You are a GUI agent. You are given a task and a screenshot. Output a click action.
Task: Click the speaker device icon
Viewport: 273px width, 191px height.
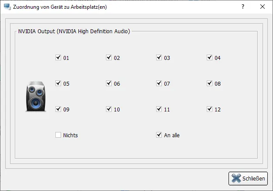(35, 97)
